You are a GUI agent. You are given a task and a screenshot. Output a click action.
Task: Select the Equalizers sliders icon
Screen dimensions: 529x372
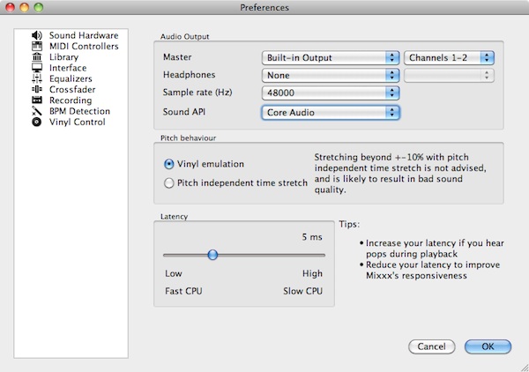pos(37,78)
